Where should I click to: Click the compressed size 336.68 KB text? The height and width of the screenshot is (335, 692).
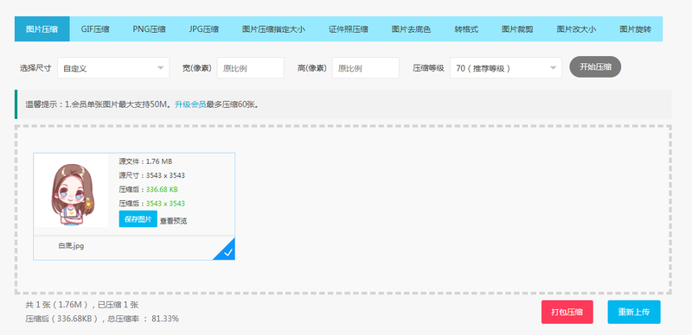(x=162, y=190)
